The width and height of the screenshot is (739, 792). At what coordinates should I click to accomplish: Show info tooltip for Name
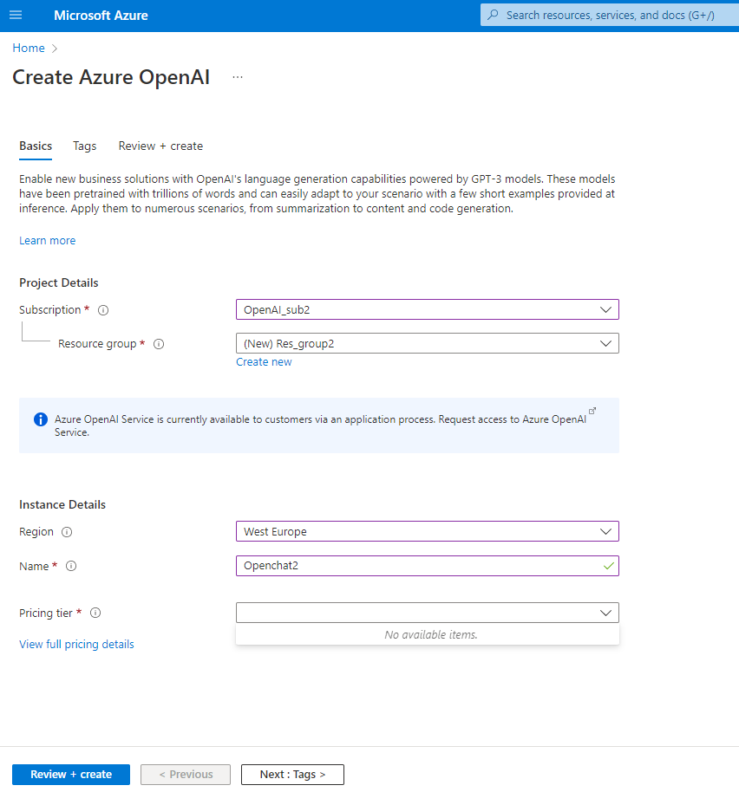point(71,566)
